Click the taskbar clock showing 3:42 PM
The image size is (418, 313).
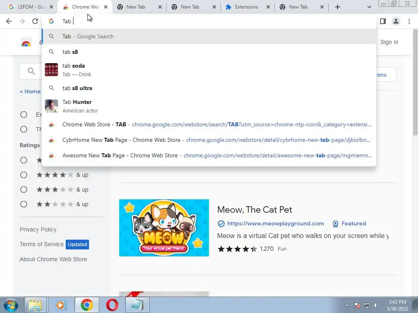click(x=398, y=305)
